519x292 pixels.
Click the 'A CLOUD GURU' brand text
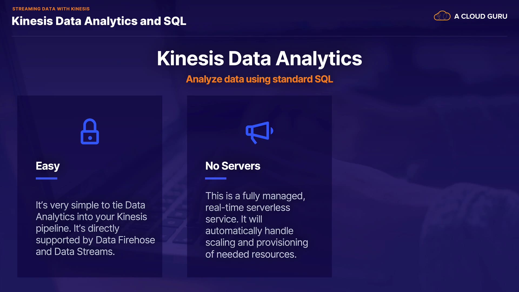tap(481, 16)
